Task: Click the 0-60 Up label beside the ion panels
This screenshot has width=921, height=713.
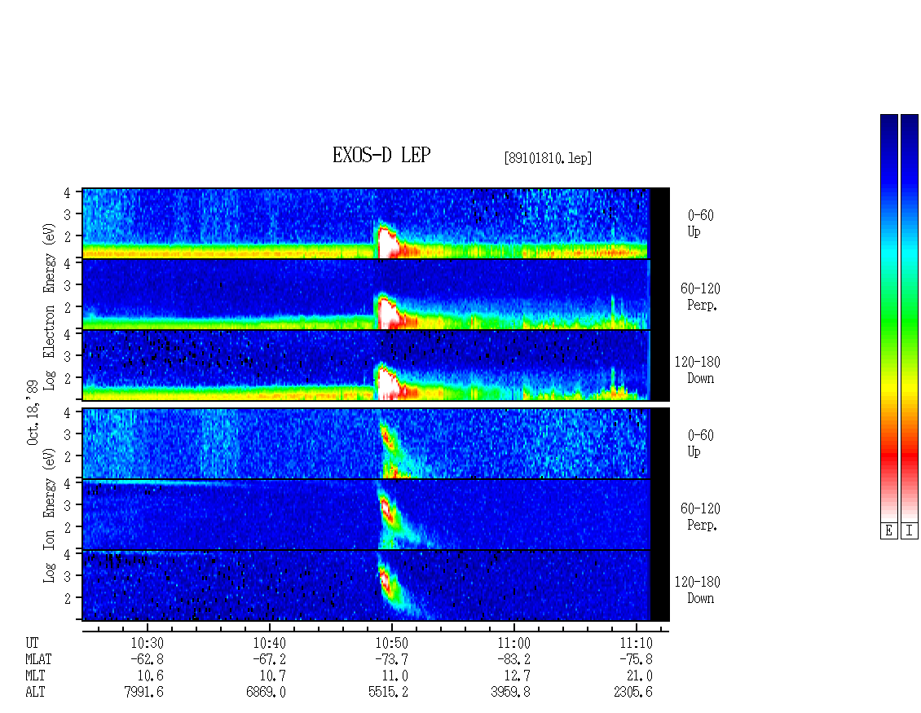Action: click(700, 443)
